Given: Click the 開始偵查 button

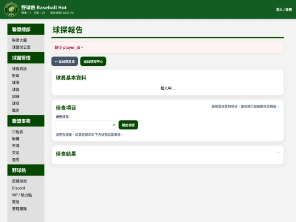Looking at the screenshot, I should coord(128,125).
